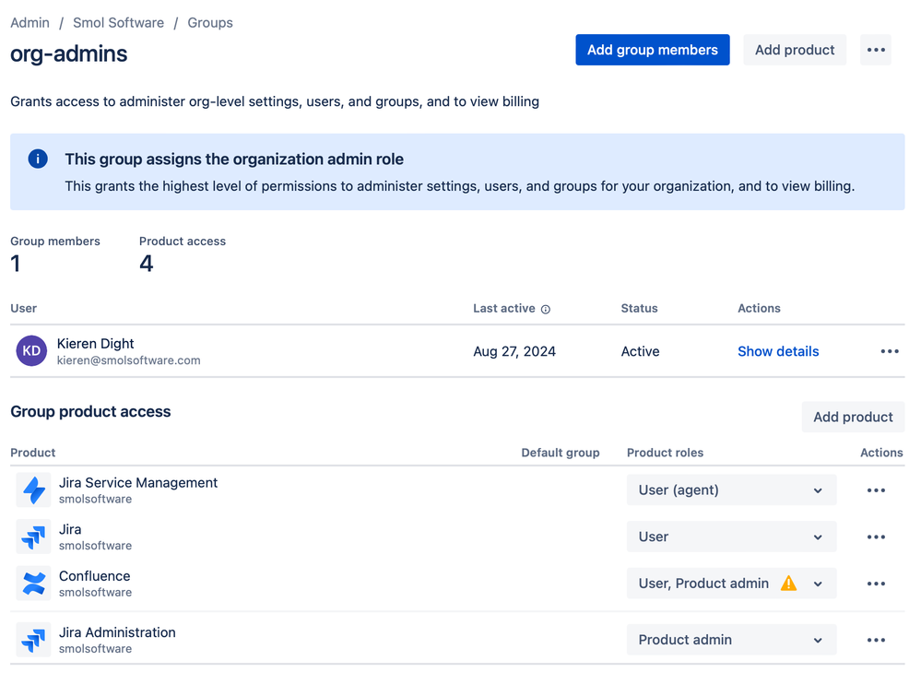Screen dimensions: 921x684
Task: Open more actions for the Jira row
Action: pos(876,537)
